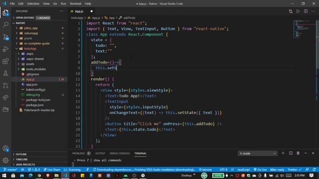Expand the OPEN EDITORS section

[x=25, y=18]
